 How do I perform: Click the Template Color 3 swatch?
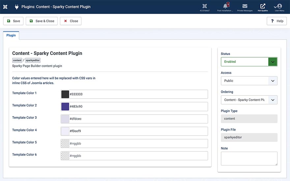(x=65, y=119)
